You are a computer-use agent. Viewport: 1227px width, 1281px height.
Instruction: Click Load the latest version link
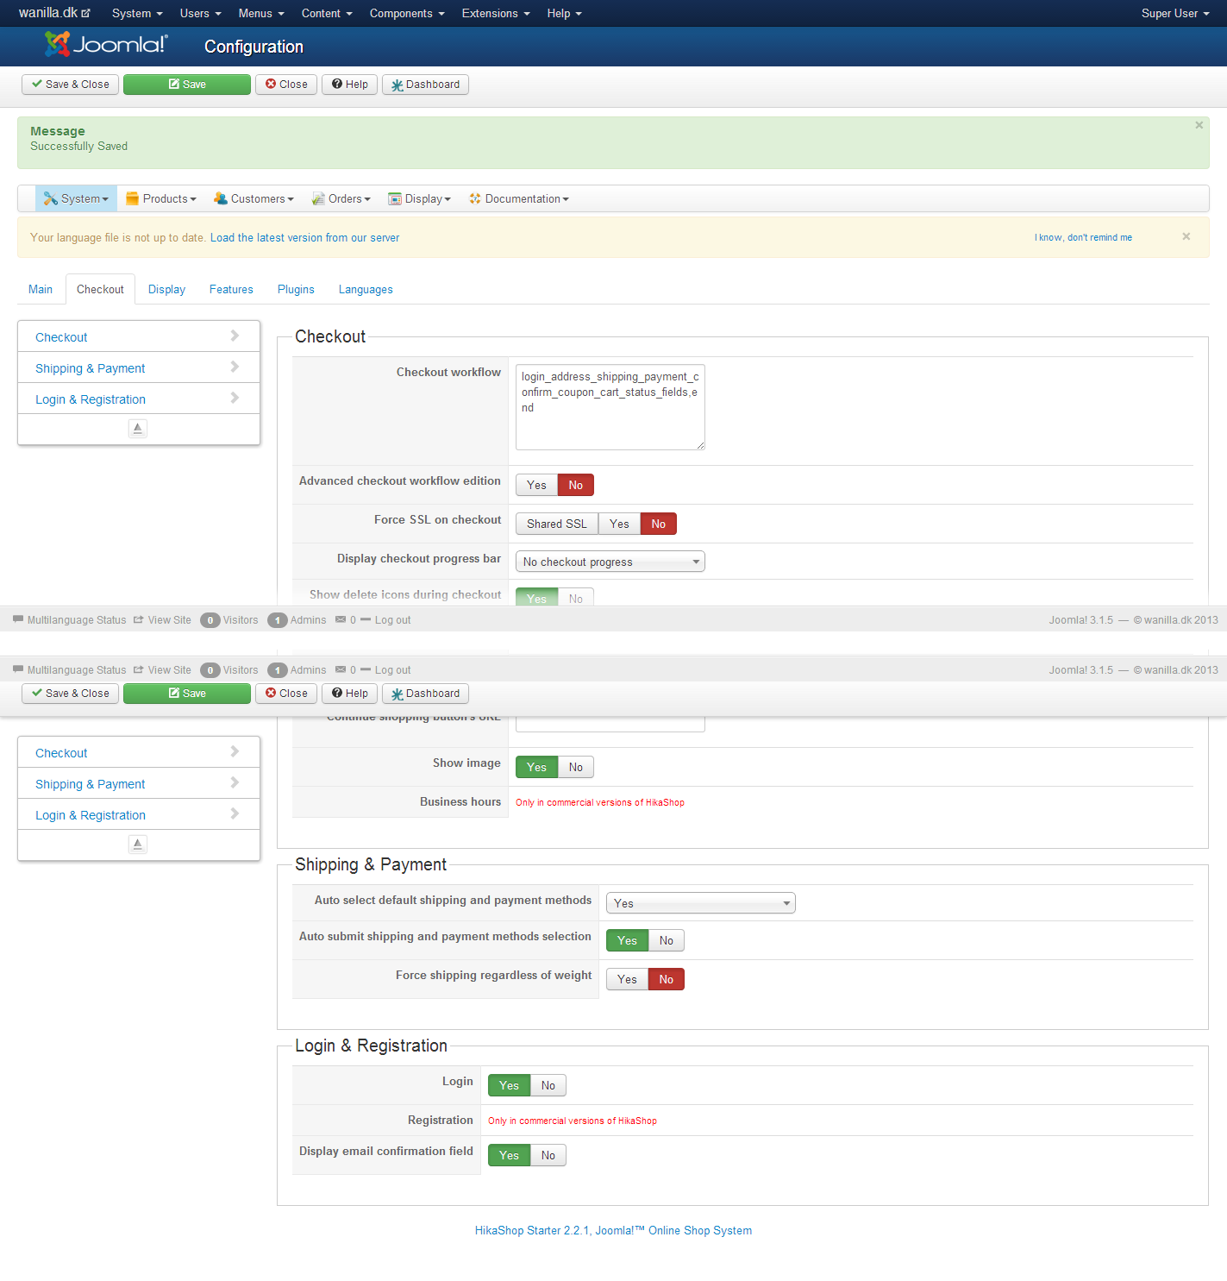[304, 238]
